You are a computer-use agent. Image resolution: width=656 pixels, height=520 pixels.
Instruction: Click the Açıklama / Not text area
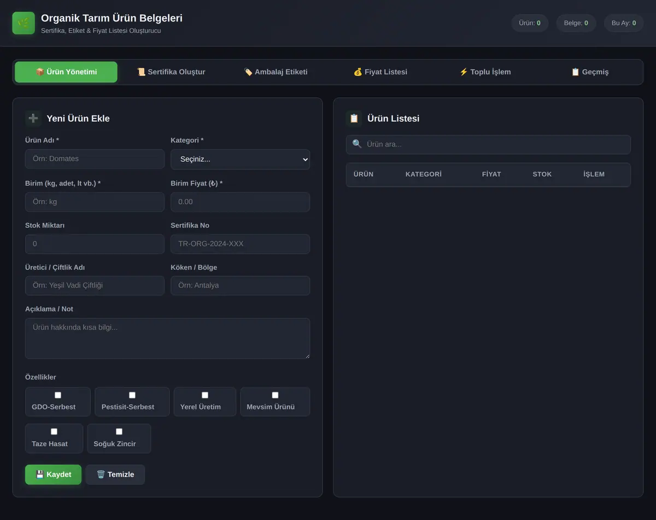[167, 338]
